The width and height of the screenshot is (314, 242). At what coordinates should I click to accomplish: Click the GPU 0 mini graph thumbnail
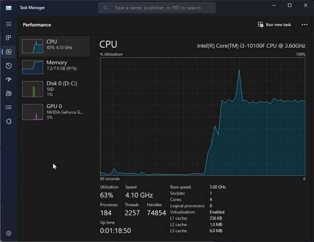coord(32,112)
